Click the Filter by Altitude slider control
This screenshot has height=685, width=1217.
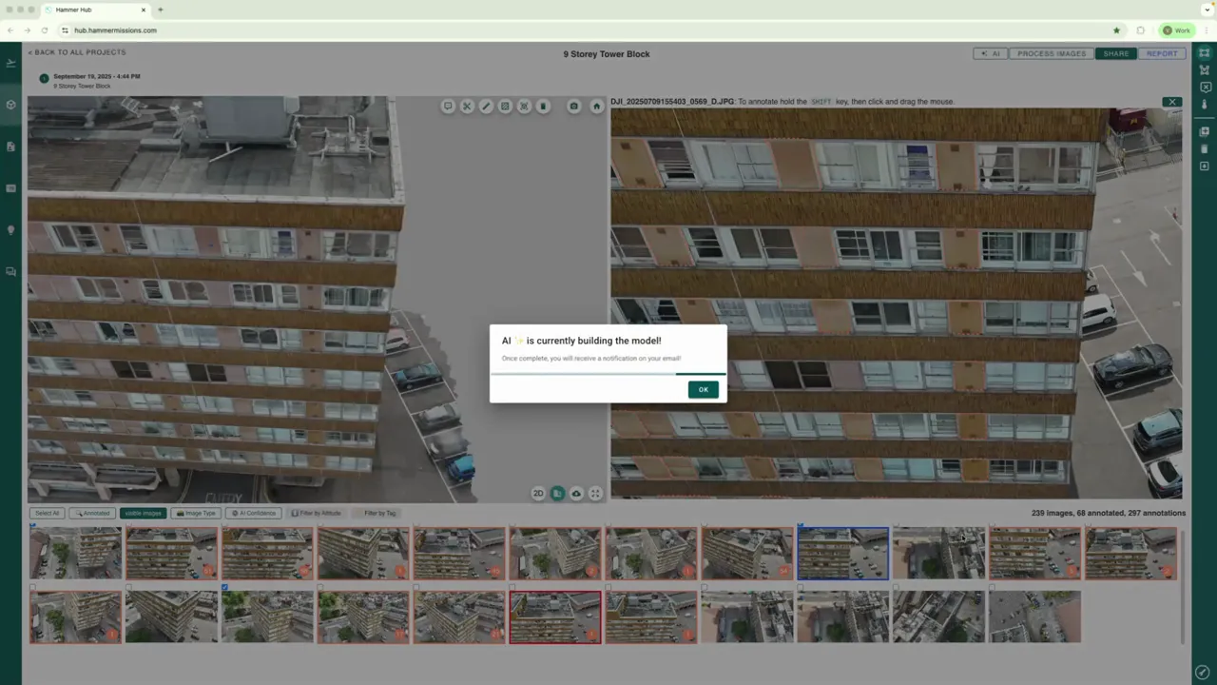click(317, 513)
